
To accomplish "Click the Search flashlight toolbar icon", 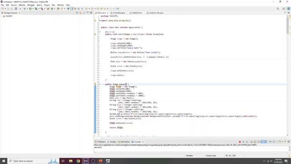I will (62, 9).
